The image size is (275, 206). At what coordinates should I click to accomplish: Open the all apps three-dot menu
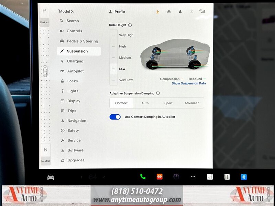193,177
